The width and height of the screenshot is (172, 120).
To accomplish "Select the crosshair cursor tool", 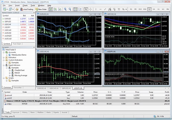I will tap(90, 9).
